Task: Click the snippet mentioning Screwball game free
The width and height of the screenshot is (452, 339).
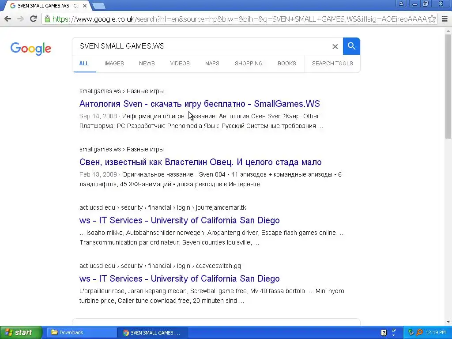Action: tap(212, 296)
